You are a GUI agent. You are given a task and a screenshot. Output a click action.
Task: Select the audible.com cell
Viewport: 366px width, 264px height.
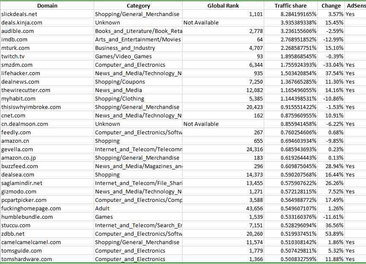47,31
